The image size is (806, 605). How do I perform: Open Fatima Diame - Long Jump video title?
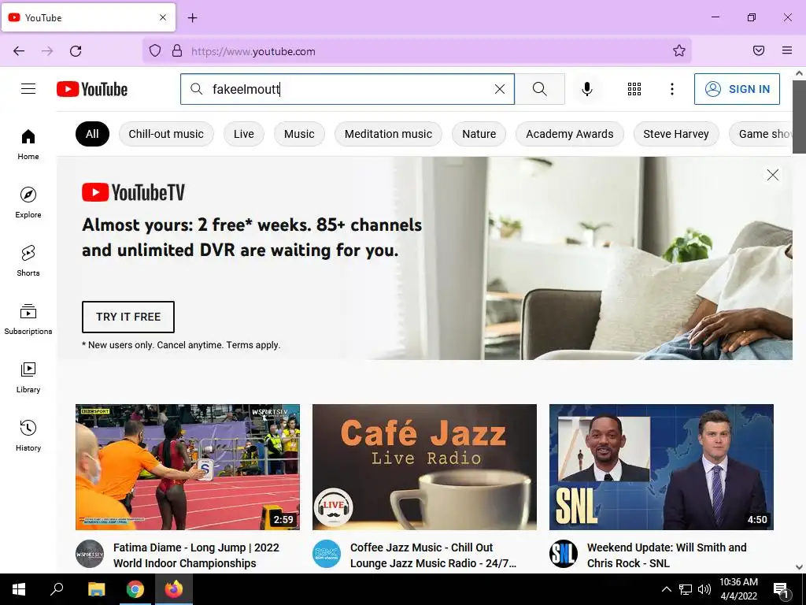[x=196, y=555]
